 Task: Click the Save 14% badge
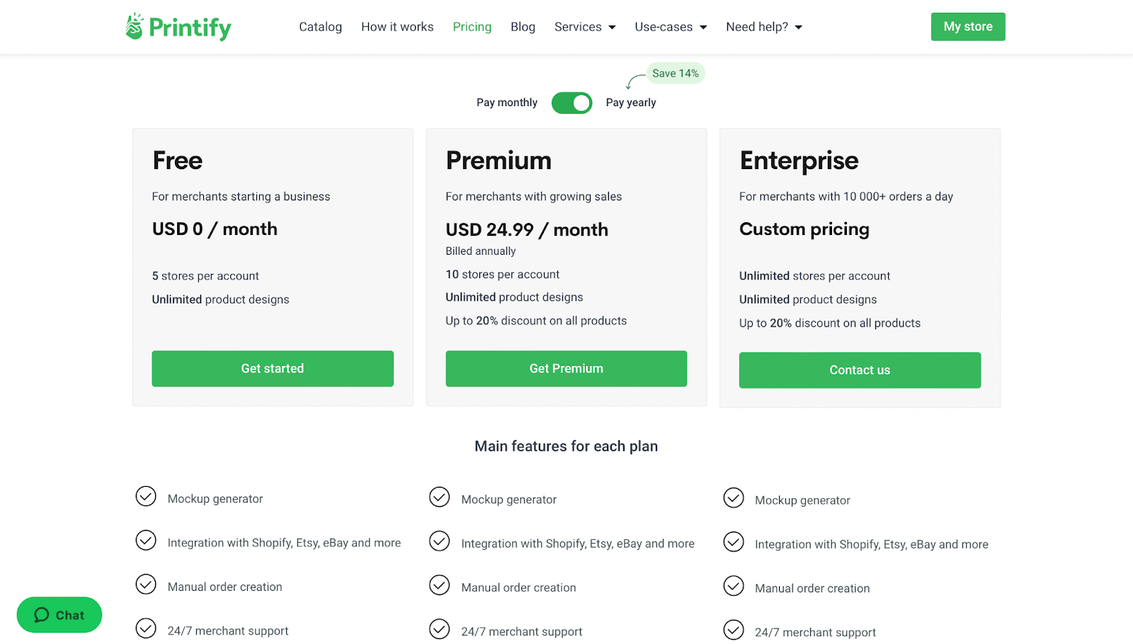(x=675, y=74)
